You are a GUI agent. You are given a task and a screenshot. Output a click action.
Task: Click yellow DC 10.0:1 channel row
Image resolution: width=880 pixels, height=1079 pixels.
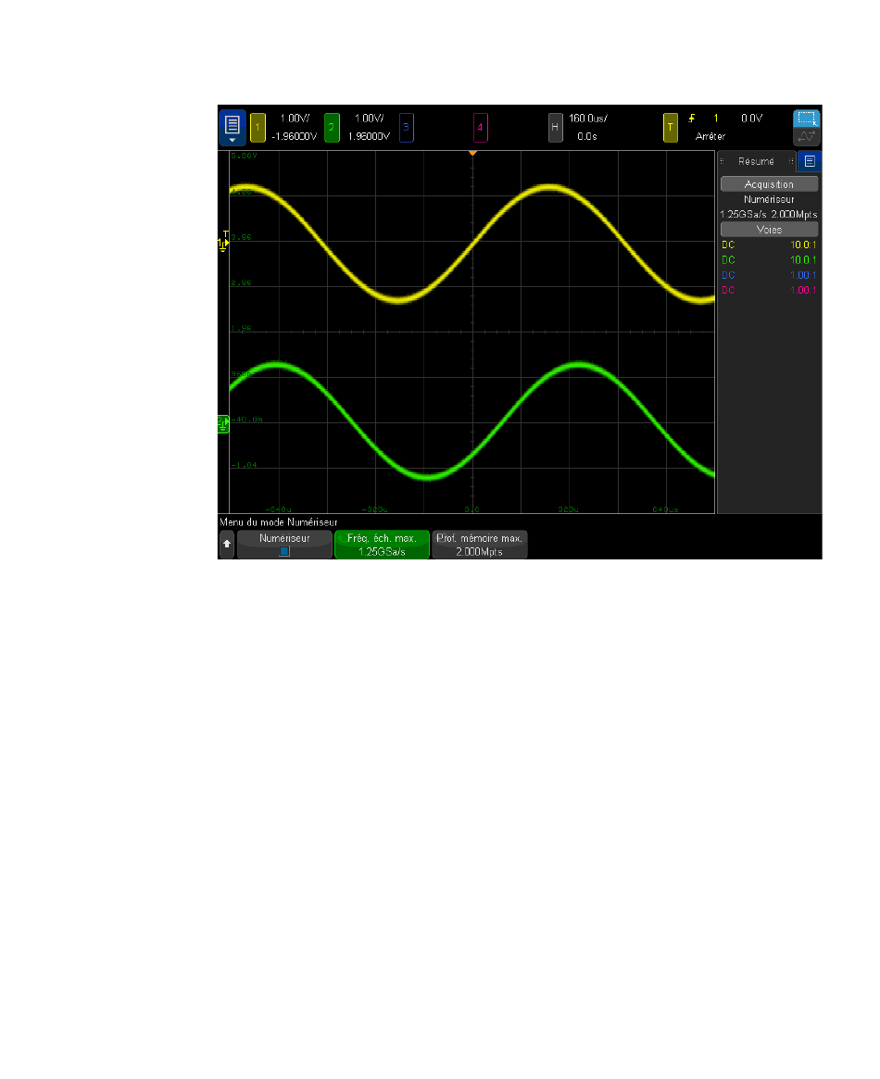(x=769, y=245)
